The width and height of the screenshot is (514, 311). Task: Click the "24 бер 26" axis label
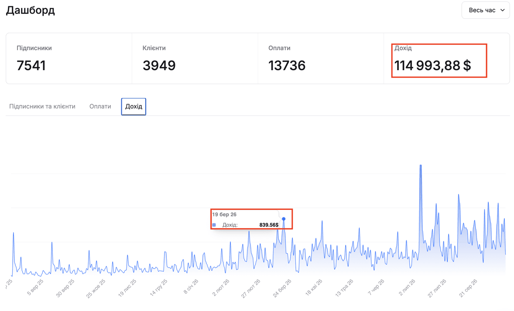(x=282, y=288)
